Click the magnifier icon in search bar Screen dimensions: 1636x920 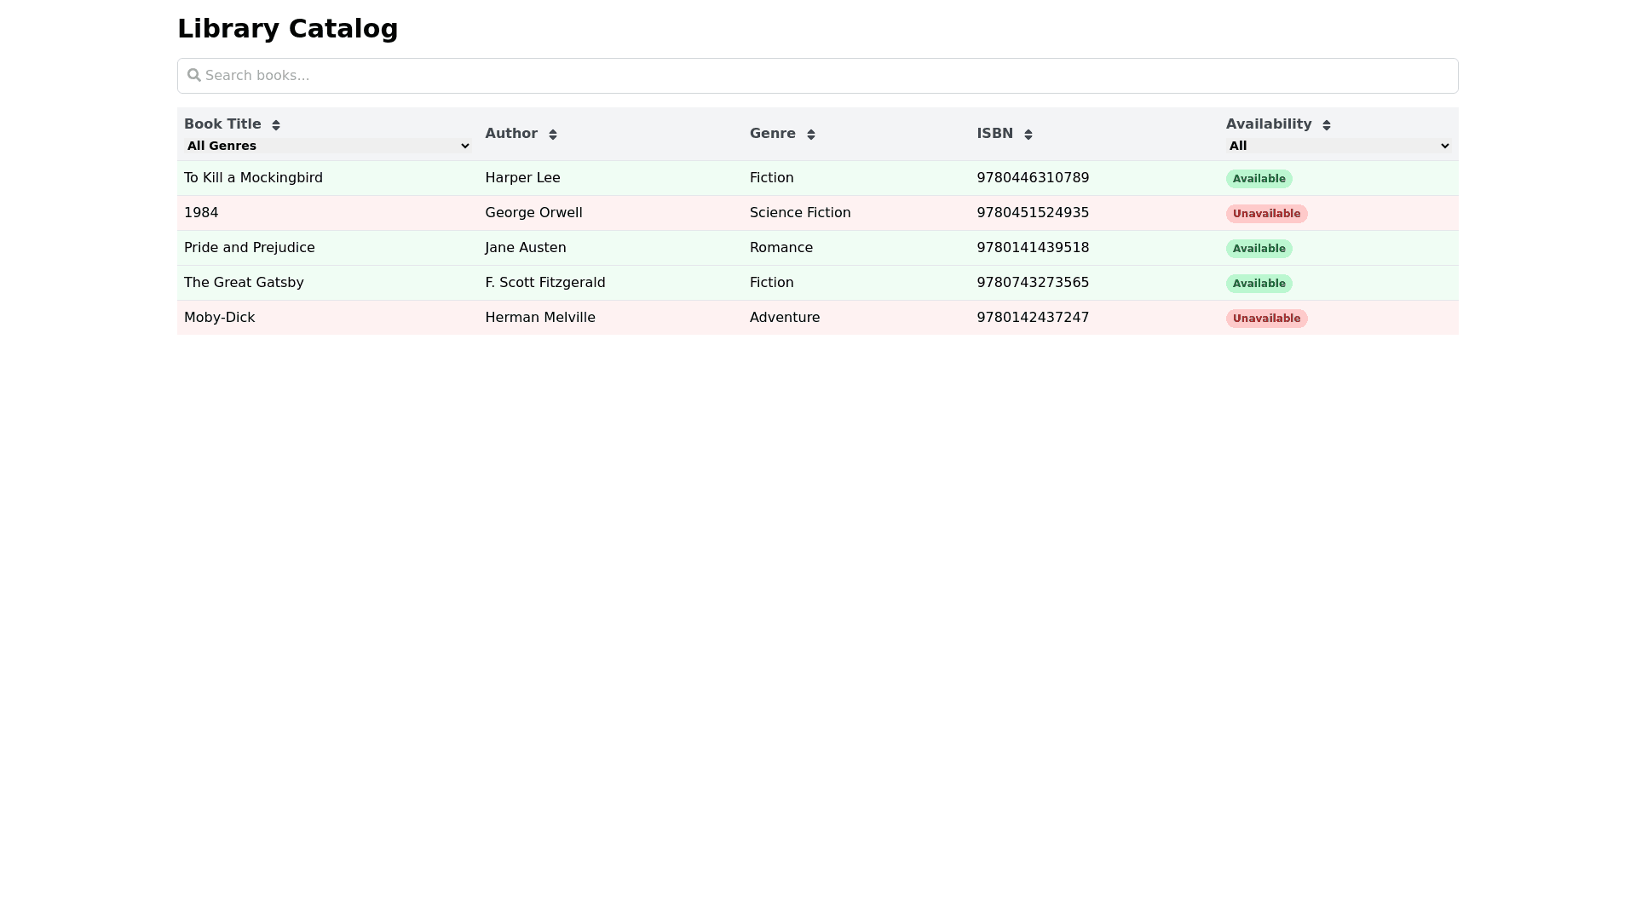194,76
